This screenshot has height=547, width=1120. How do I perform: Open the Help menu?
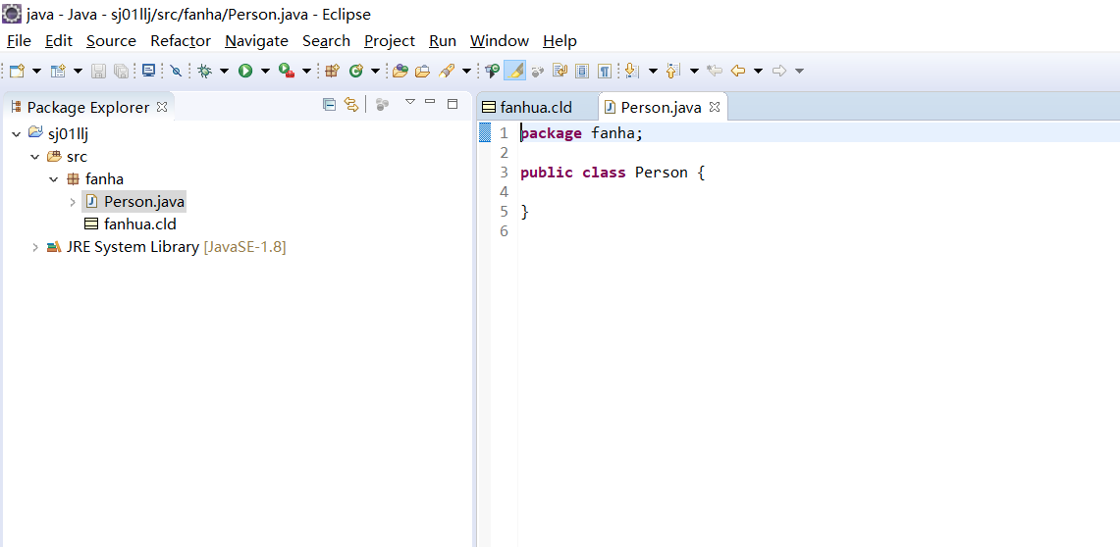560,40
